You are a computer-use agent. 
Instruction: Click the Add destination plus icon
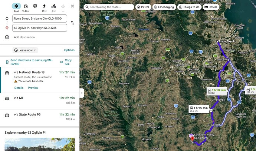pos(7,37)
